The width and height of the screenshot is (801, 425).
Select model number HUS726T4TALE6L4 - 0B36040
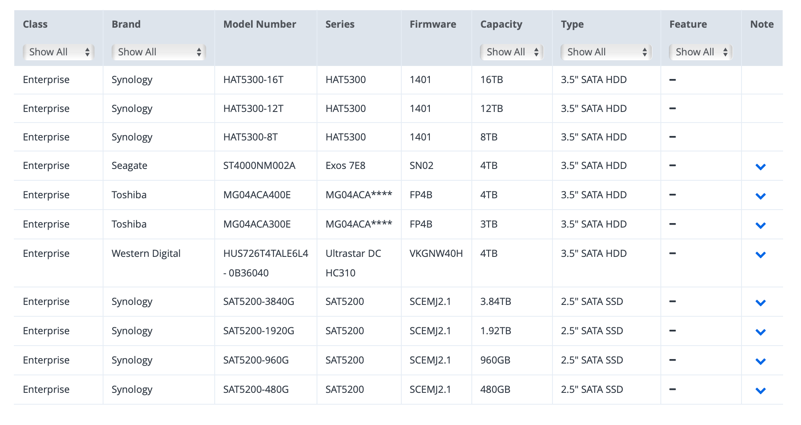pyautogui.click(x=266, y=263)
